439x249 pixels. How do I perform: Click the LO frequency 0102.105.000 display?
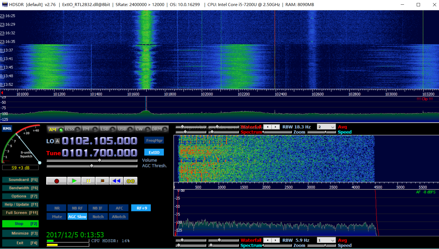100,141
